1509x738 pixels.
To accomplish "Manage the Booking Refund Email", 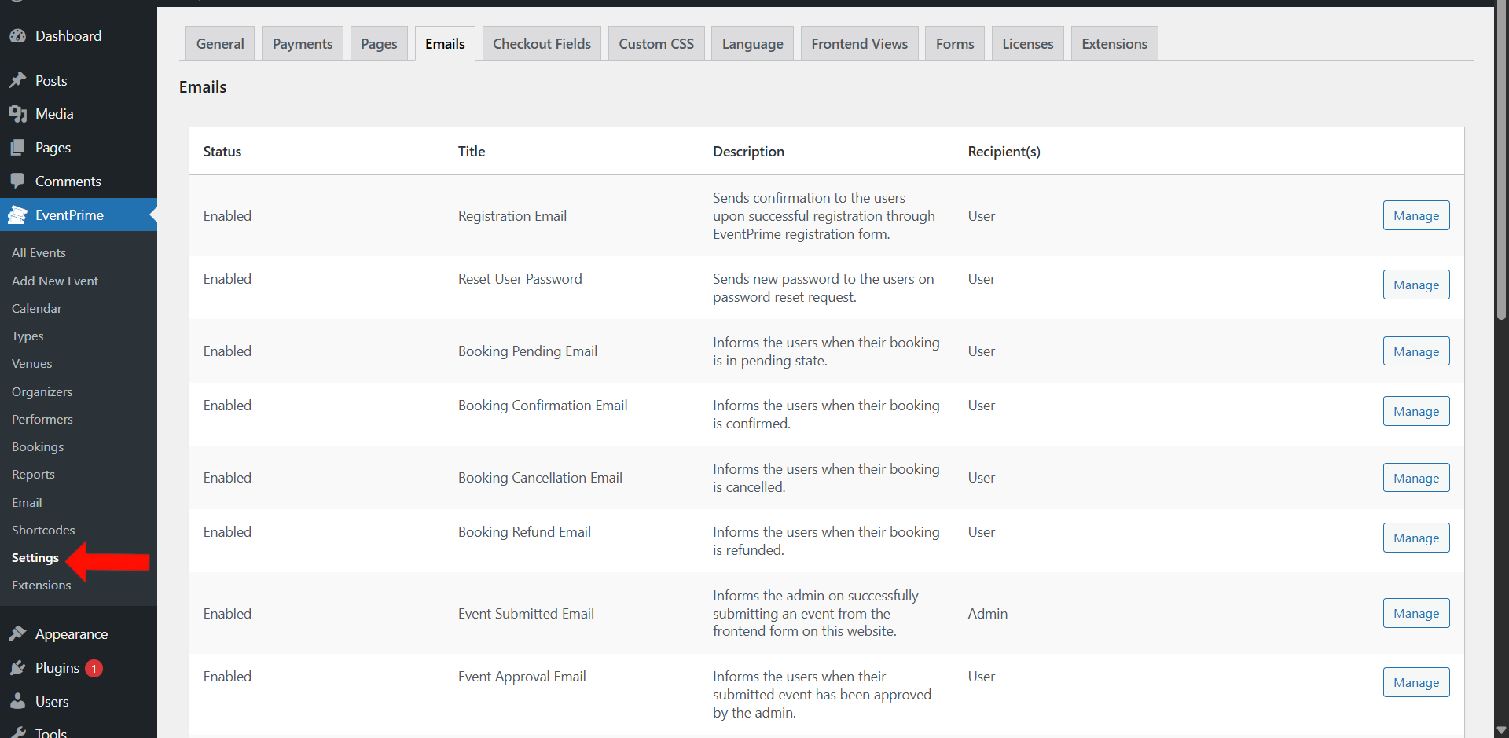I will [x=1415, y=538].
